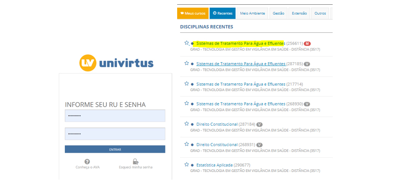This screenshot has height=187, width=394.
Task: Click the Univirtus logo
Action: (x=117, y=63)
